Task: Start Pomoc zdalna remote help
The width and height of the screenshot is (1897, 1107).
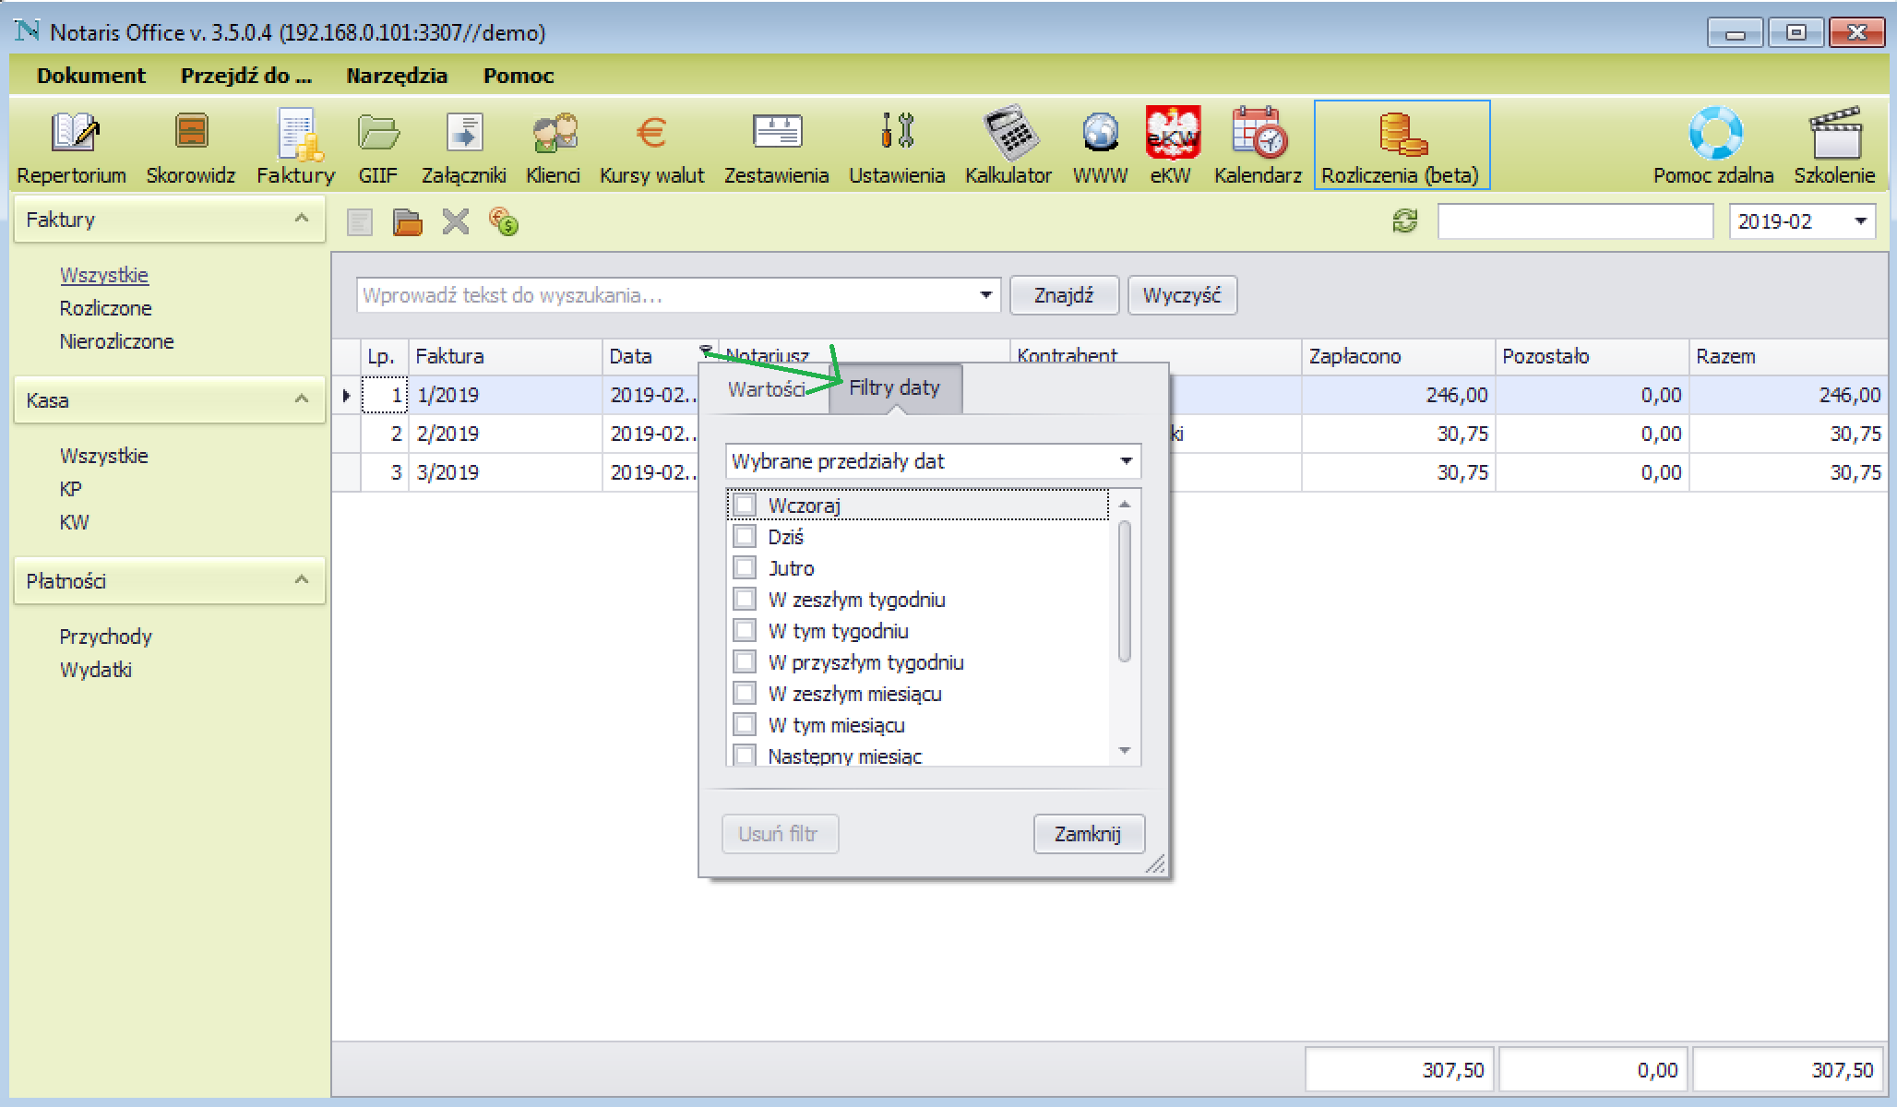Action: click(x=1713, y=146)
